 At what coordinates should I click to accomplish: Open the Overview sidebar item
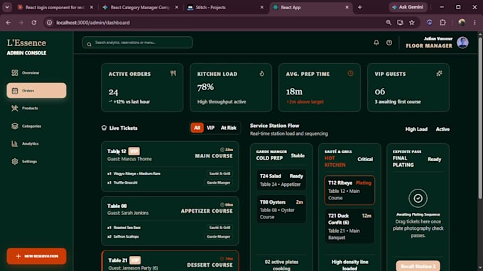point(36,73)
